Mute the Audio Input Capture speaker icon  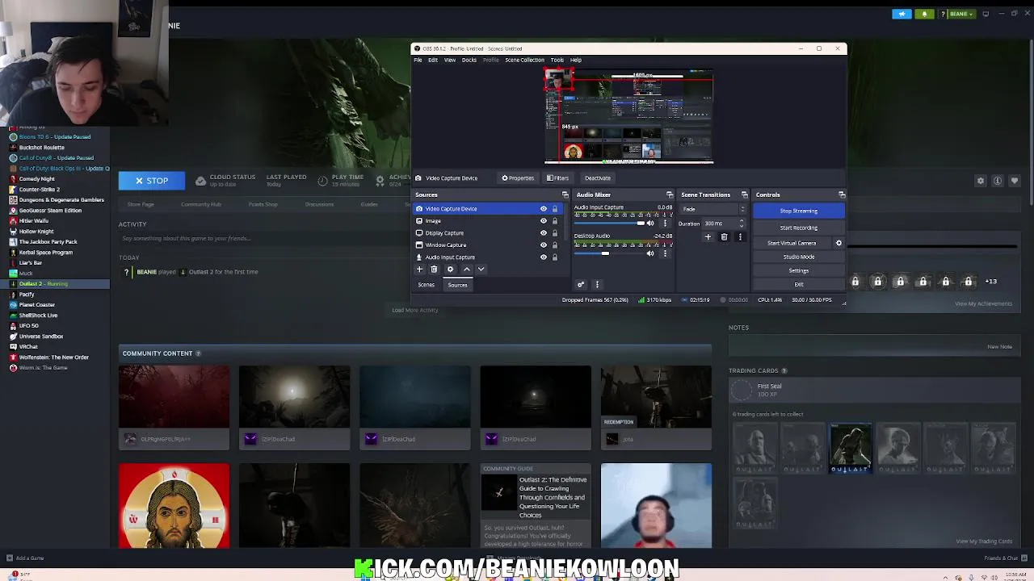[650, 224]
